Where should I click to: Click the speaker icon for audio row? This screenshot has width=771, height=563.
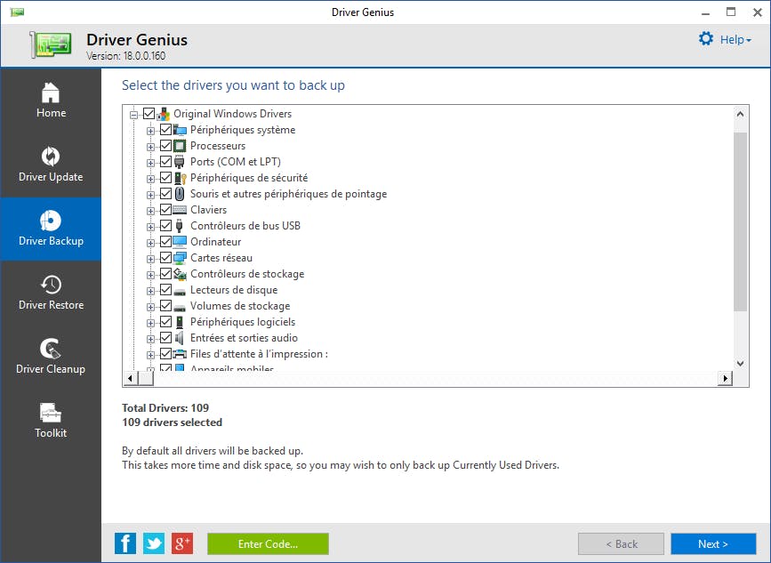click(180, 338)
